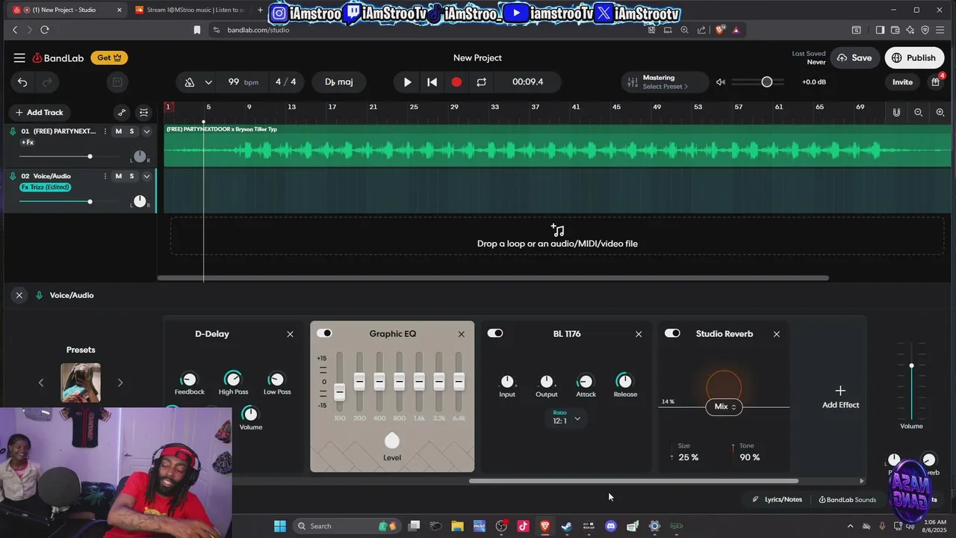Add Effect to the chain
Viewport: 956px width, 538px height.
click(840, 397)
